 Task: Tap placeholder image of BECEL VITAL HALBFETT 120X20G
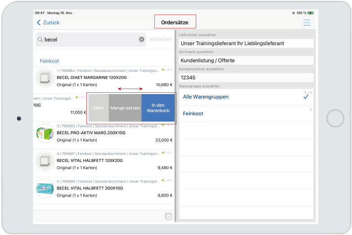45,161
